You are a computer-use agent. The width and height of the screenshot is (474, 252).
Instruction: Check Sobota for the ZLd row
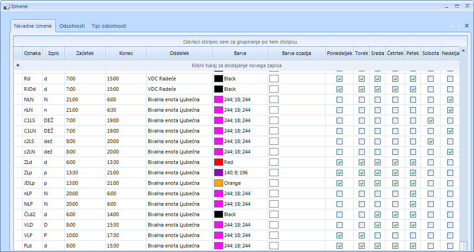(x=431, y=162)
